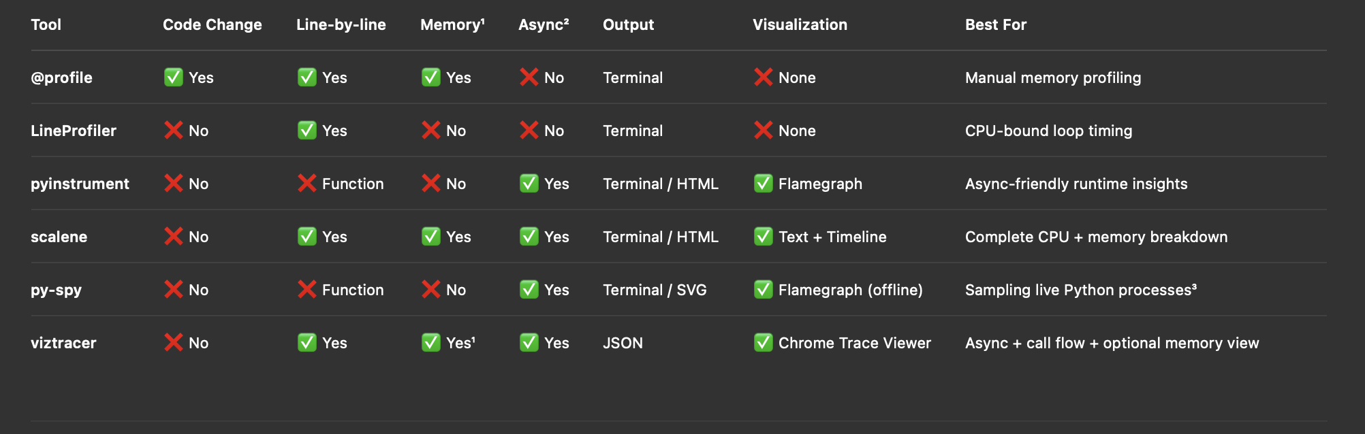The image size is (1365, 434).
Task: Click red cross beside py-spy Function
Action: tap(307, 289)
